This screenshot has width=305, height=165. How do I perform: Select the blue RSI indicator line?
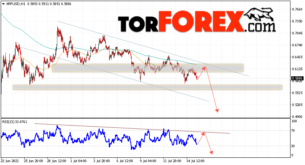coord(99,138)
